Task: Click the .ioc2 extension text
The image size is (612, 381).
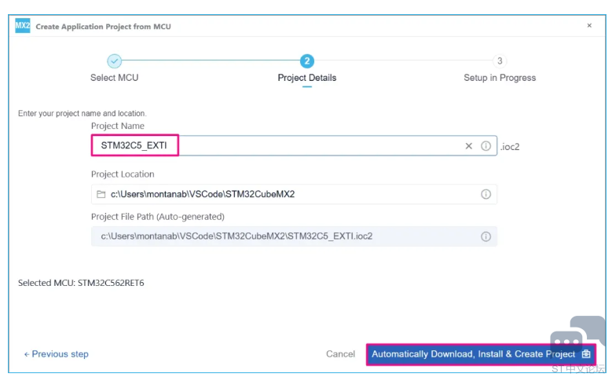Action: [510, 147]
